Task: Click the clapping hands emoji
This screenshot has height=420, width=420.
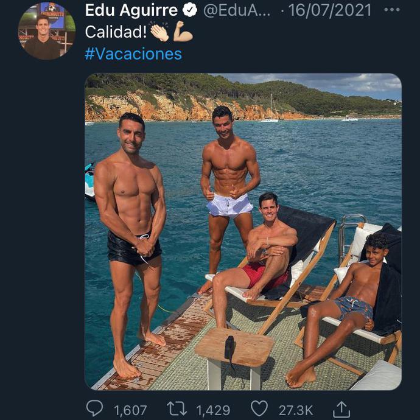Action: coord(159,32)
